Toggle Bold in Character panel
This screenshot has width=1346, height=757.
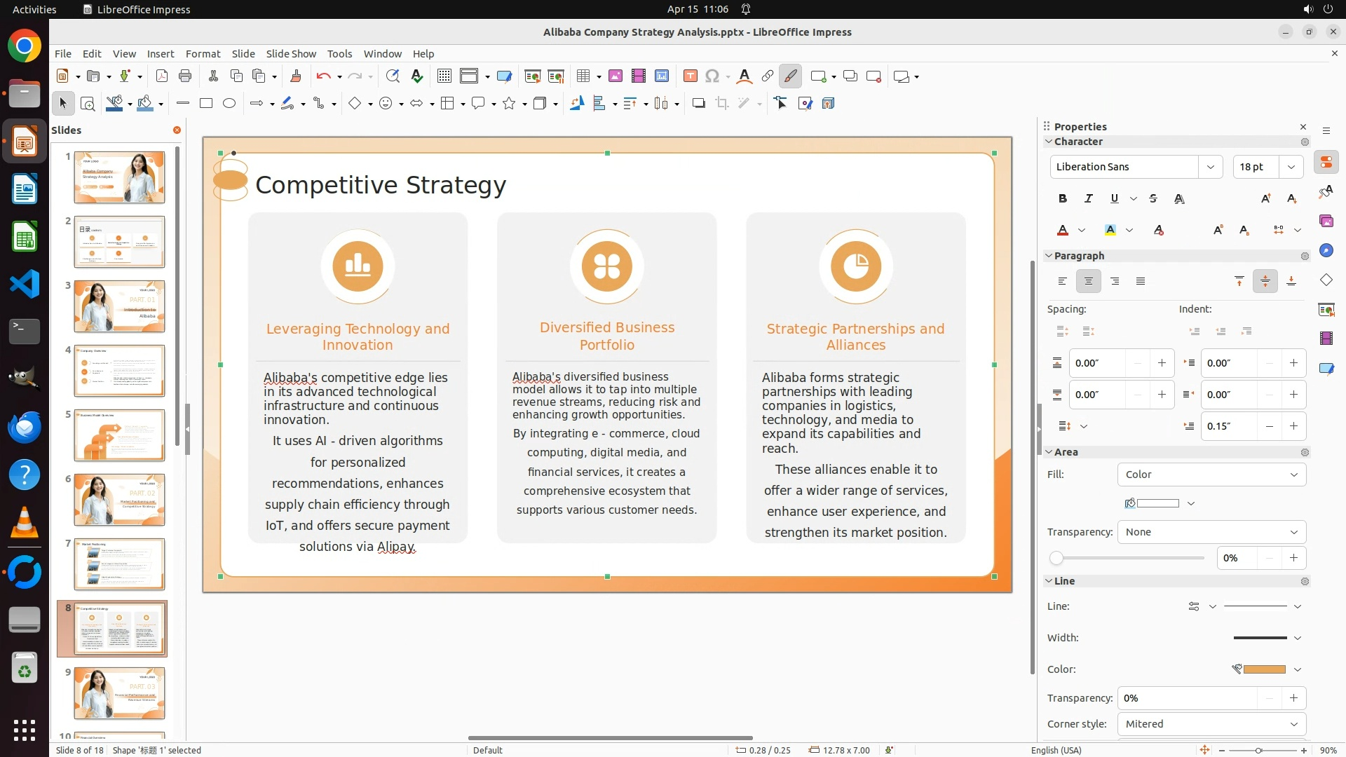click(x=1062, y=198)
